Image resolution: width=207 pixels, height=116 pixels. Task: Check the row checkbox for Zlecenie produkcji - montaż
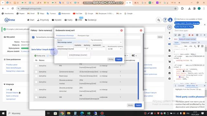tap(36, 82)
